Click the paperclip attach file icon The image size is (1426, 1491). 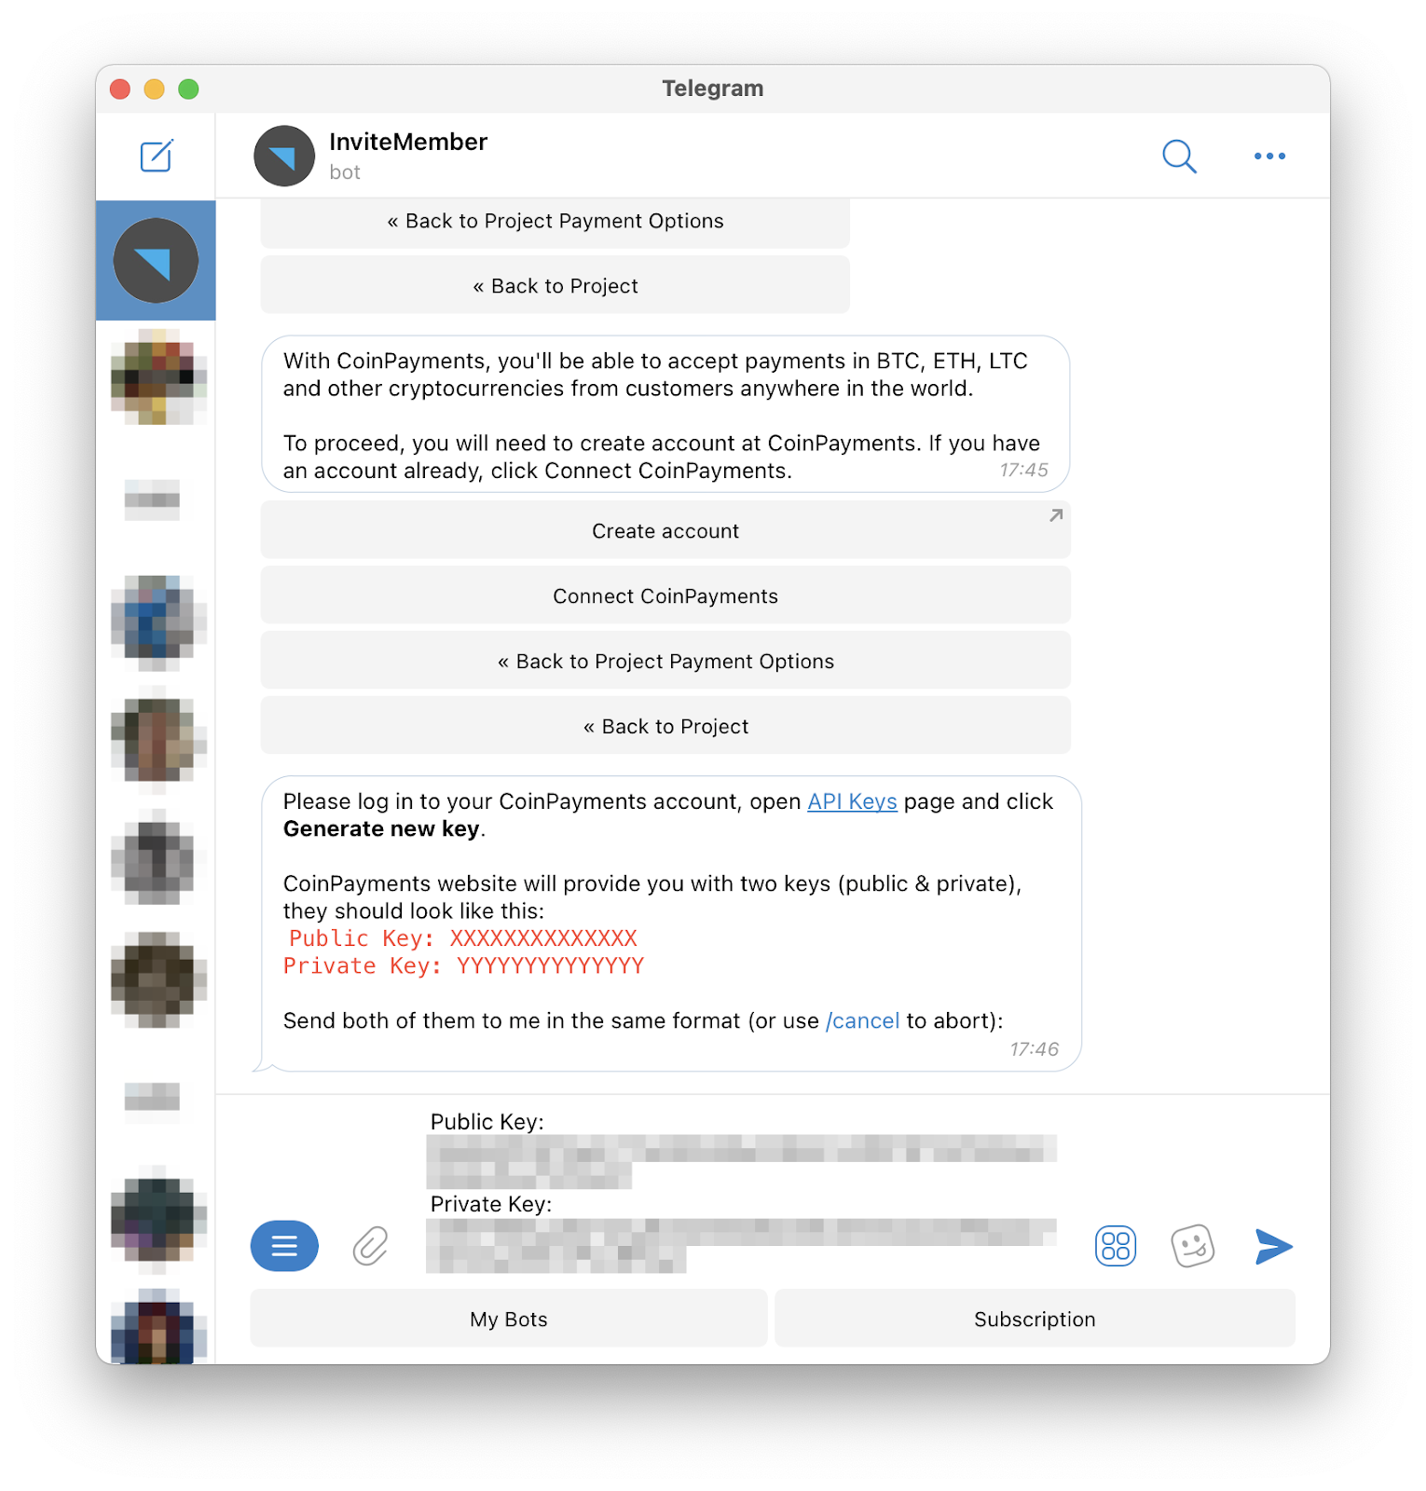click(370, 1246)
